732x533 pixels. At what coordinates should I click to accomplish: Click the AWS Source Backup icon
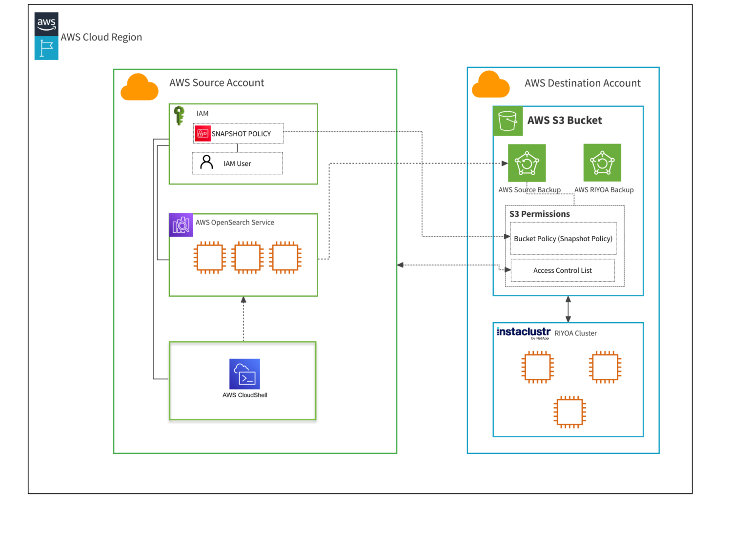[527, 163]
